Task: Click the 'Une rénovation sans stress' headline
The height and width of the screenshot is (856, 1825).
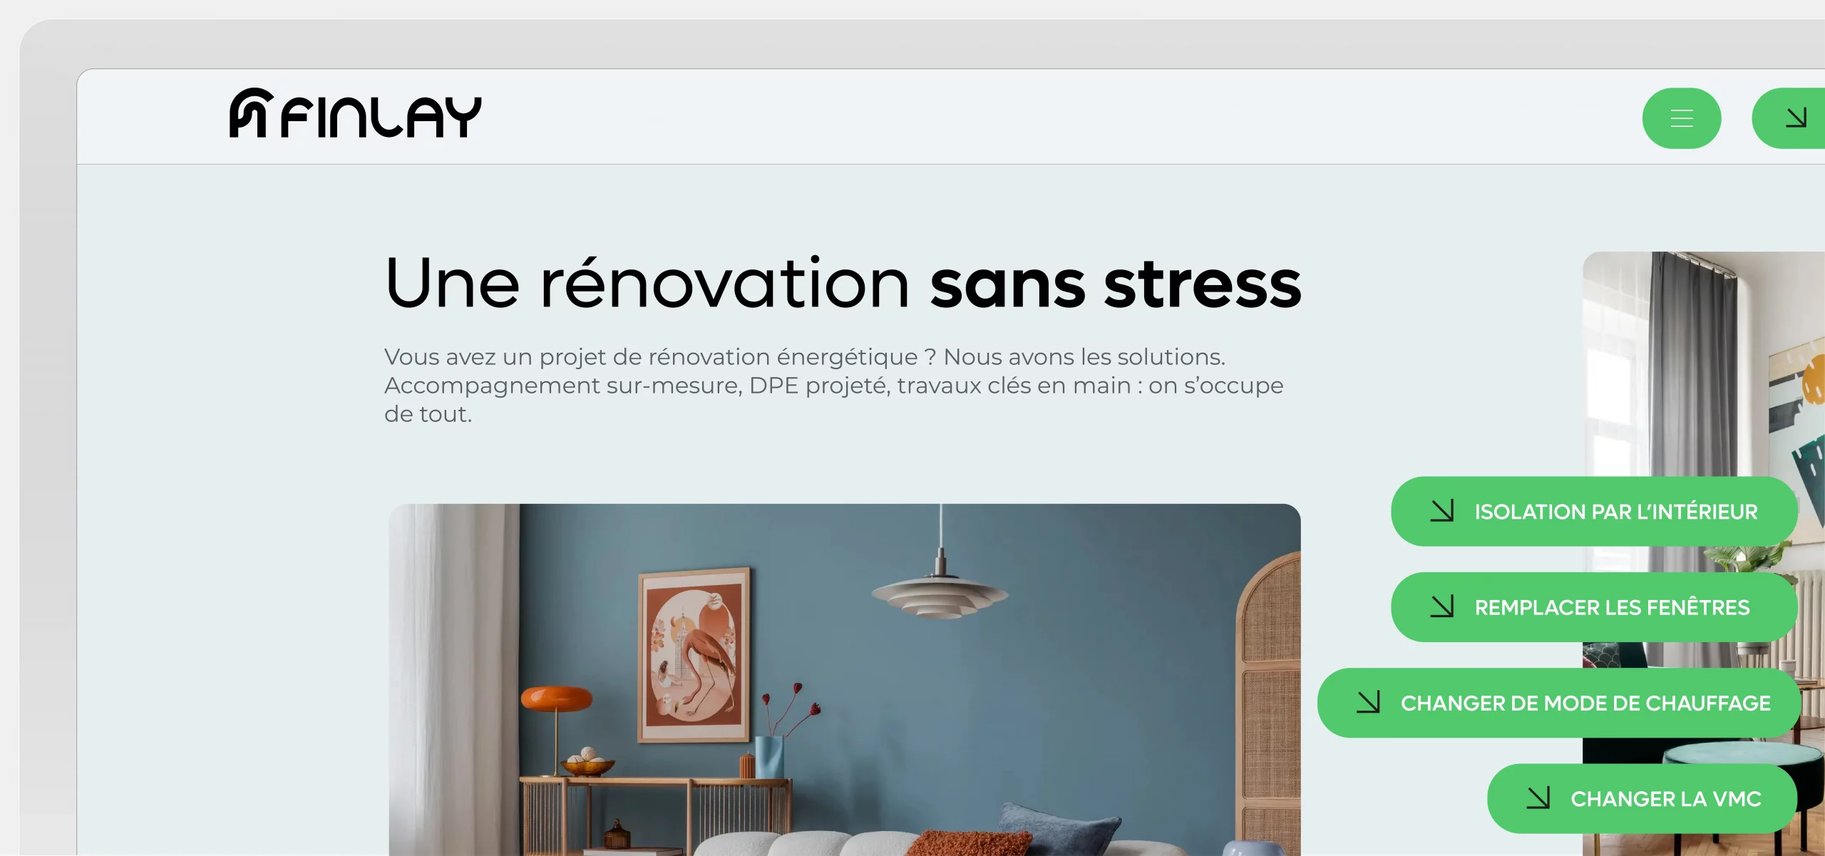Action: pos(843,284)
